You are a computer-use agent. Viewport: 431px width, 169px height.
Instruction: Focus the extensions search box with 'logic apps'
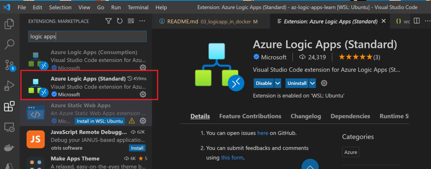click(87, 36)
